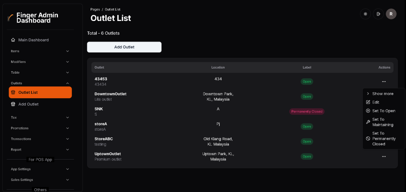Open the Outlet List sidebar item
The height and width of the screenshot is (192, 406).
click(x=40, y=92)
